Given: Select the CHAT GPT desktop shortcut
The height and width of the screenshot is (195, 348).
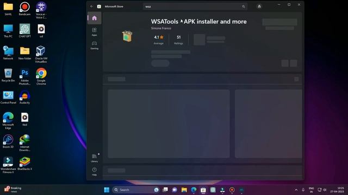Looking at the screenshot, I should [24, 31].
